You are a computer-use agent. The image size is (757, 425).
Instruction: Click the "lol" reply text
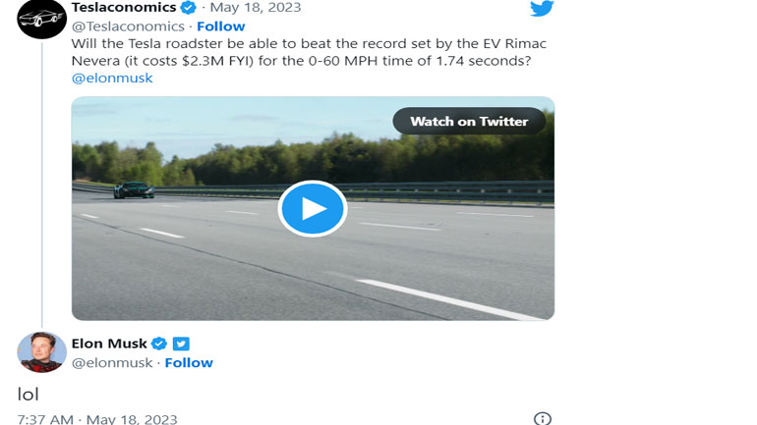click(x=28, y=394)
